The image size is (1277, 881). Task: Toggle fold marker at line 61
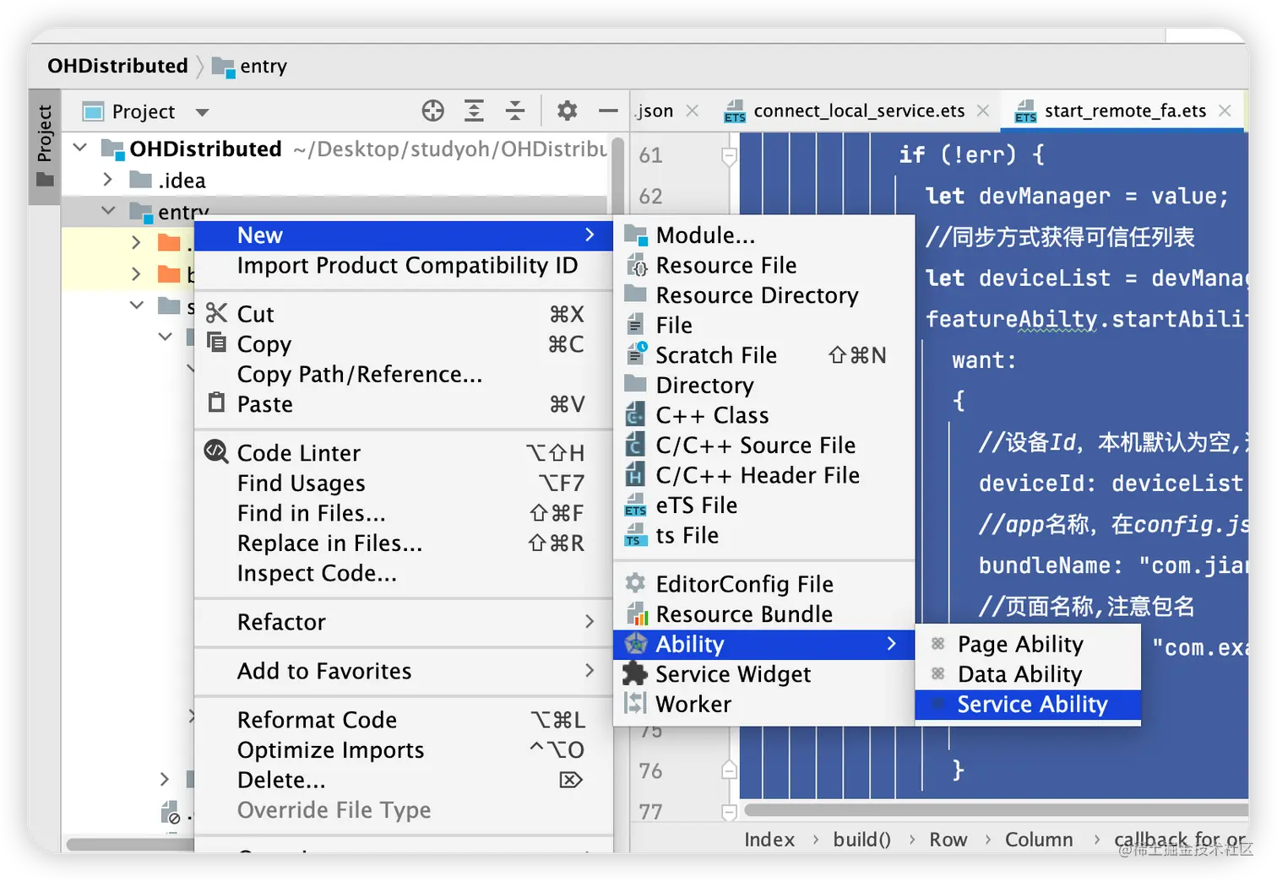pos(729,156)
